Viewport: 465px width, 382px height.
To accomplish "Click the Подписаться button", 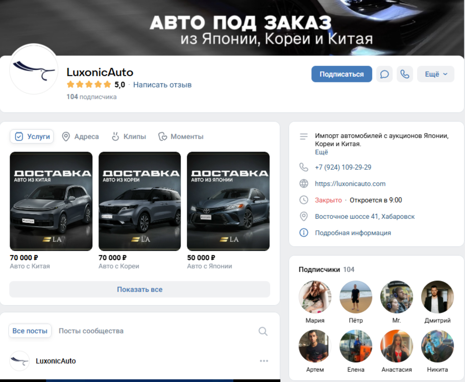I will pos(341,74).
